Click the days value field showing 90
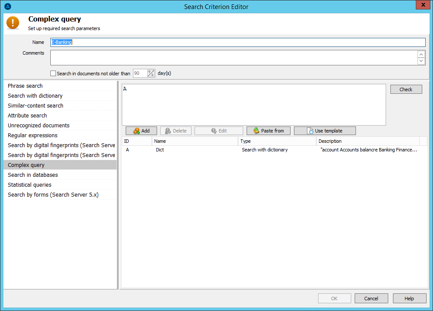Viewport: 433px width, 311px height. (x=140, y=74)
